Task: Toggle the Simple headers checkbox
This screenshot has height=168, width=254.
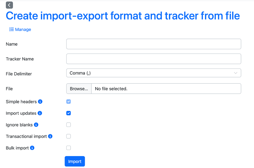Action: coord(69,102)
